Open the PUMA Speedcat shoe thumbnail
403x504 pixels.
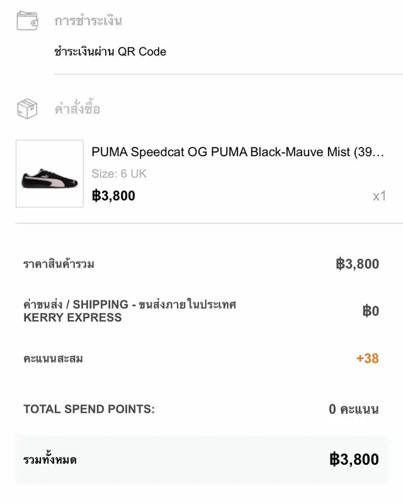point(50,174)
